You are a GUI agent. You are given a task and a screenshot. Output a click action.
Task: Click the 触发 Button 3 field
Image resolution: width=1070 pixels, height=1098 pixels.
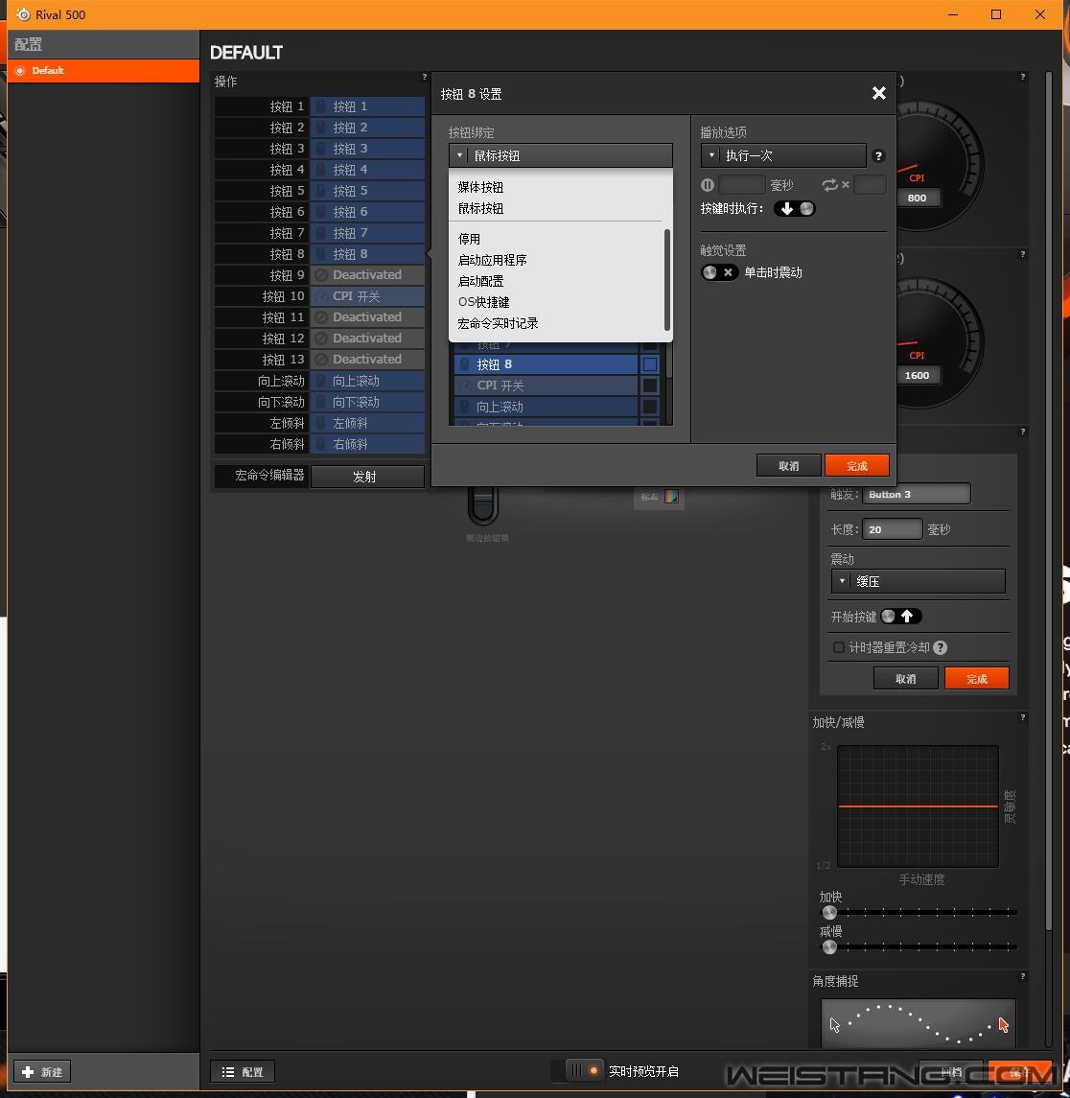tap(916, 495)
